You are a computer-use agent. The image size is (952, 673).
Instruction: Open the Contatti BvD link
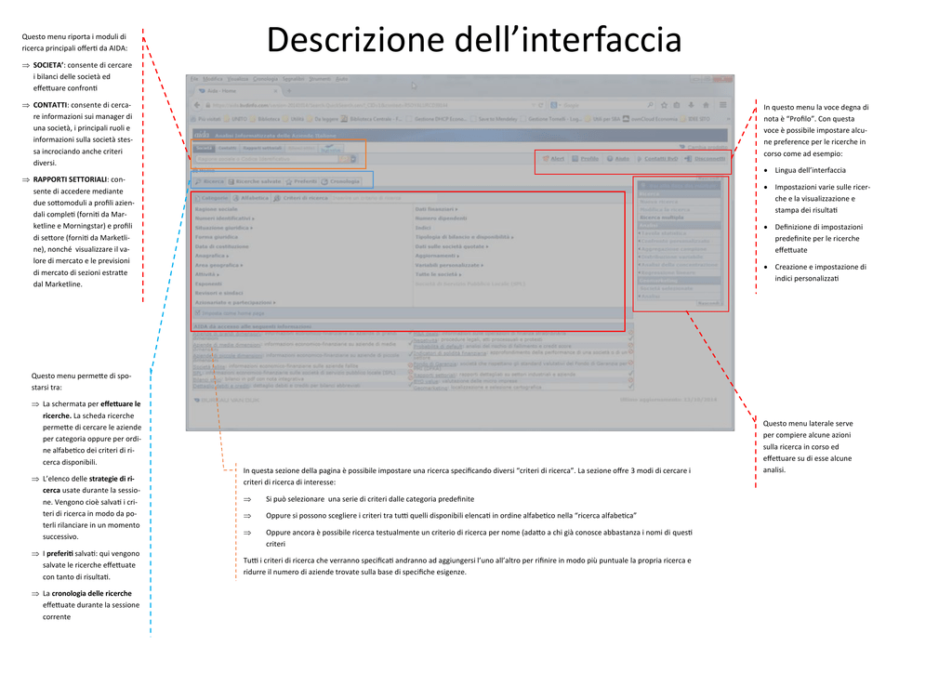(x=657, y=159)
